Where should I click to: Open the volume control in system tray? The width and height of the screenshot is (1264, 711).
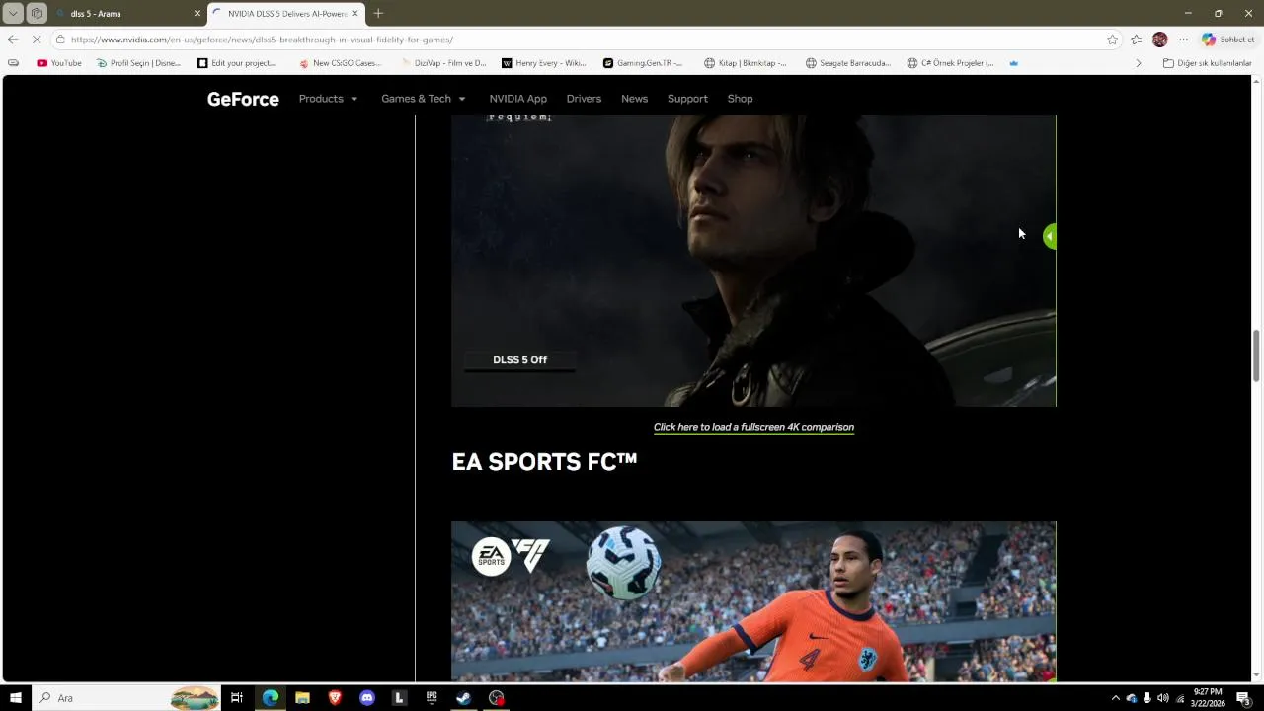1162,698
